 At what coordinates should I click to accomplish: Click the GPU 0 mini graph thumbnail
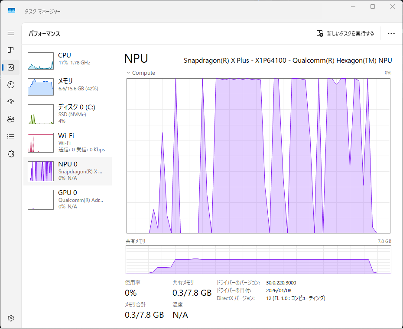click(41, 199)
